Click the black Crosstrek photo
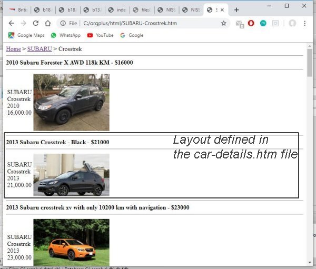Viewport: 316px width, 269px height. click(71, 175)
